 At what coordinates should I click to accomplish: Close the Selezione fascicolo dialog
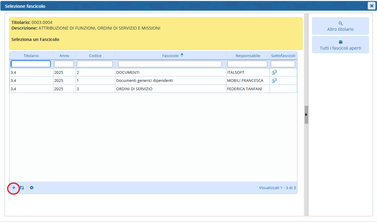371,6
